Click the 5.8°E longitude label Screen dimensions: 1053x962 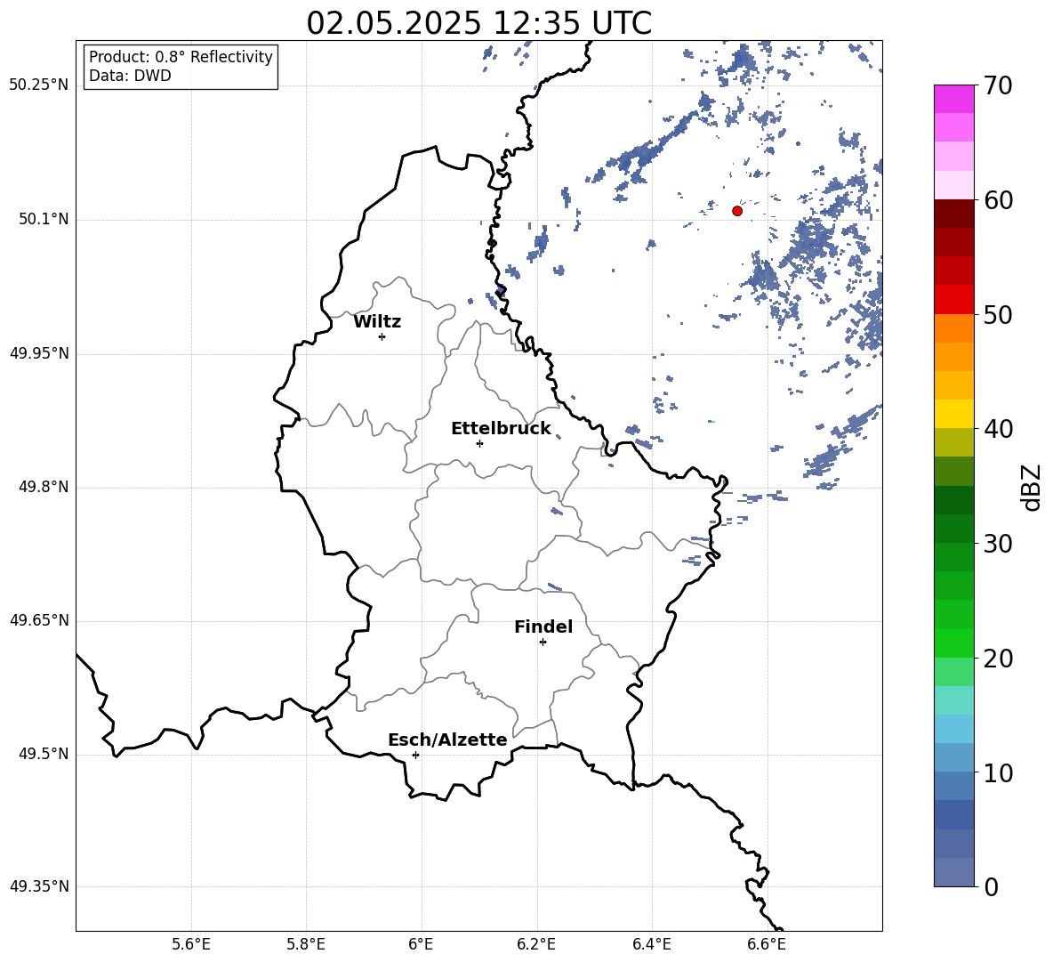306,944
